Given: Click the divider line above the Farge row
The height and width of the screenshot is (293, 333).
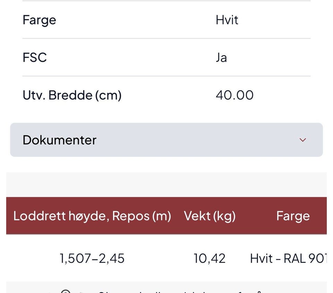Looking at the screenshot, I should (x=166, y=1).
